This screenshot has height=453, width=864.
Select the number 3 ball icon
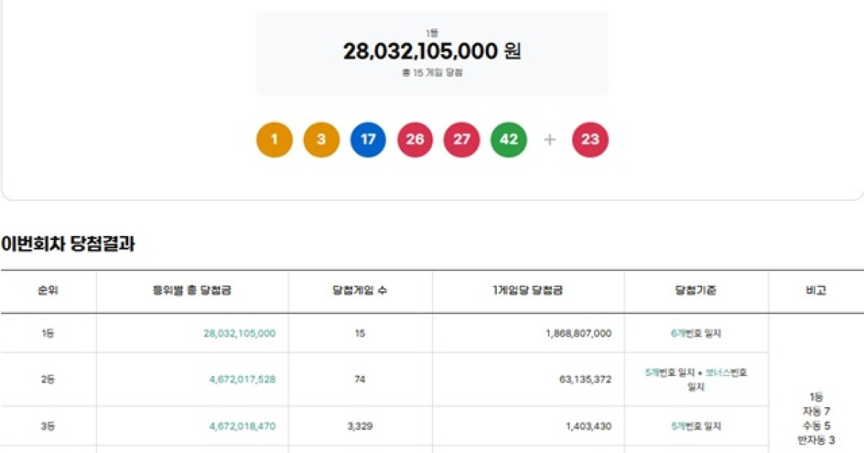pyautogui.click(x=320, y=139)
